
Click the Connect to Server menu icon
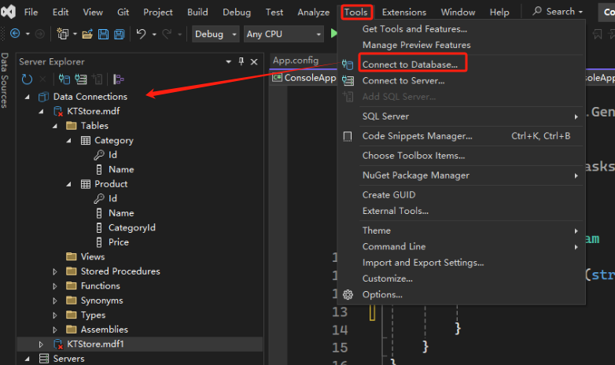pos(348,80)
